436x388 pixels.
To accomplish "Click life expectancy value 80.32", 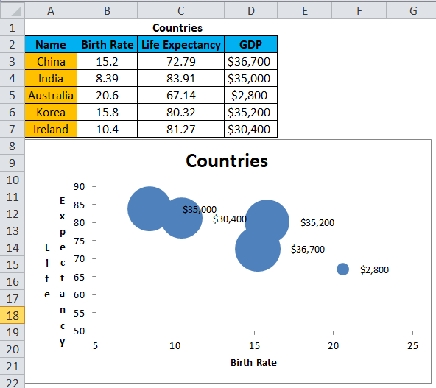I will [180, 113].
